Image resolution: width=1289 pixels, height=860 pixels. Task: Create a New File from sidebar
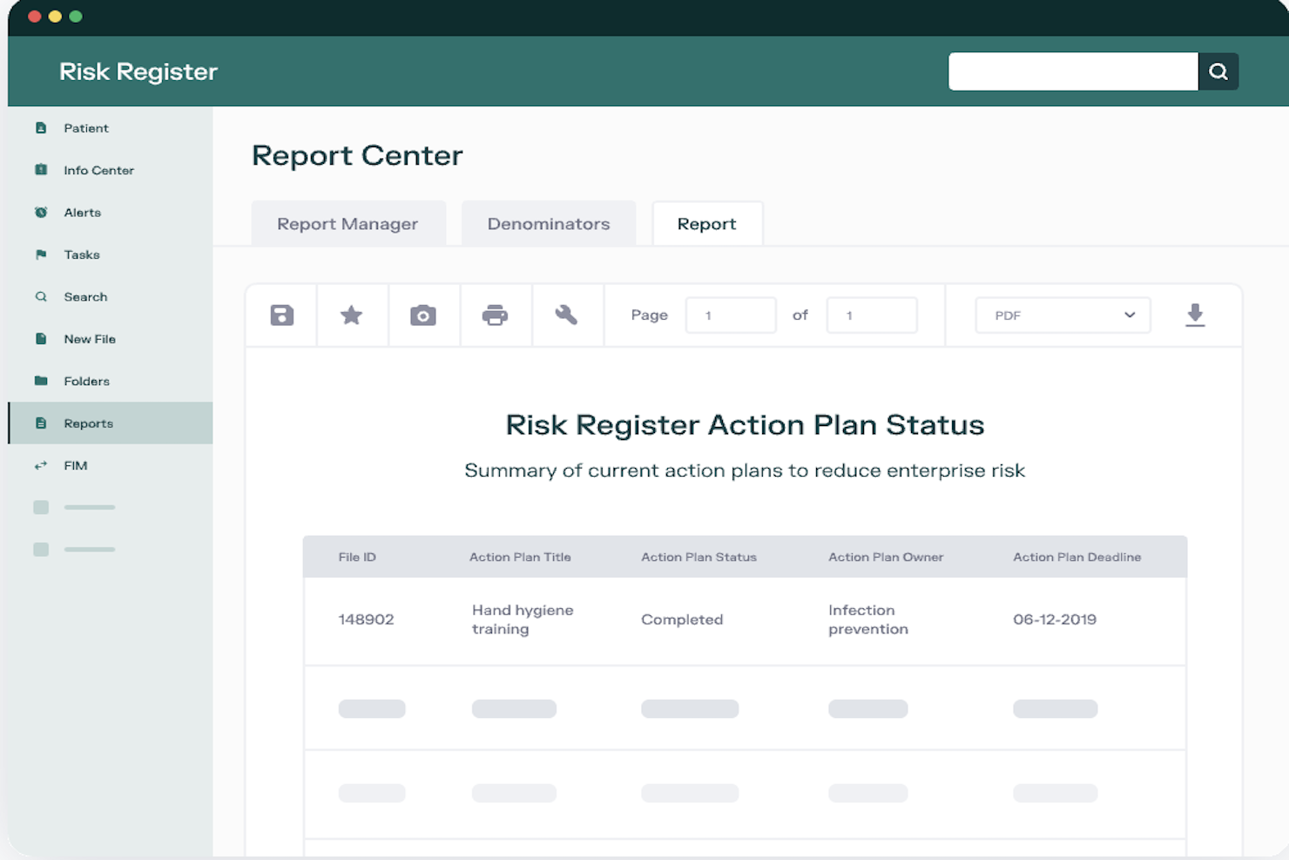click(x=88, y=339)
